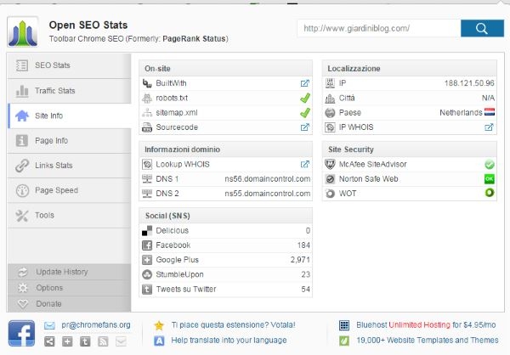Screen dimensions: 510x355
Task: Click the StumbleUpon row icon
Action: point(147,274)
